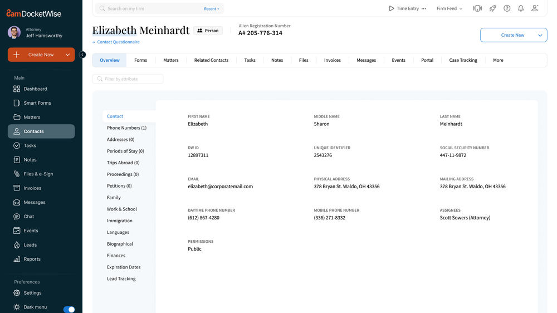Focus the Filter by attribute field

128,79
